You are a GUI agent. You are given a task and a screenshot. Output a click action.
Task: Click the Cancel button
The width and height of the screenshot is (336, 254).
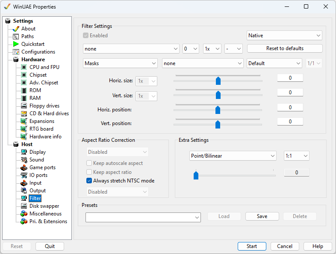pyautogui.click(x=285, y=246)
